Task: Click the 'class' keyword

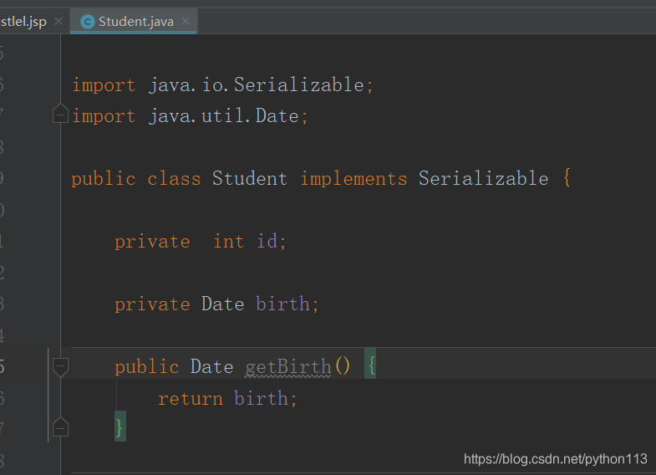Action: [x=174, y=179]
